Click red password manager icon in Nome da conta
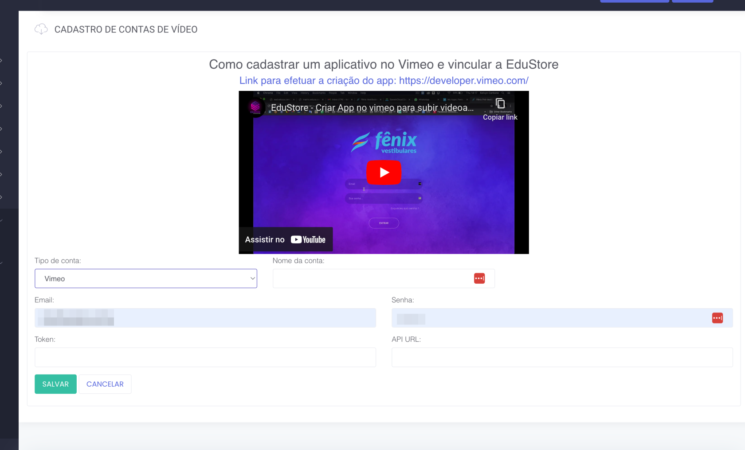This screenshot has height=450, width=745. point(479,278)
